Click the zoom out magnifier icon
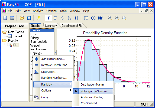 click(x=117, y=18)
